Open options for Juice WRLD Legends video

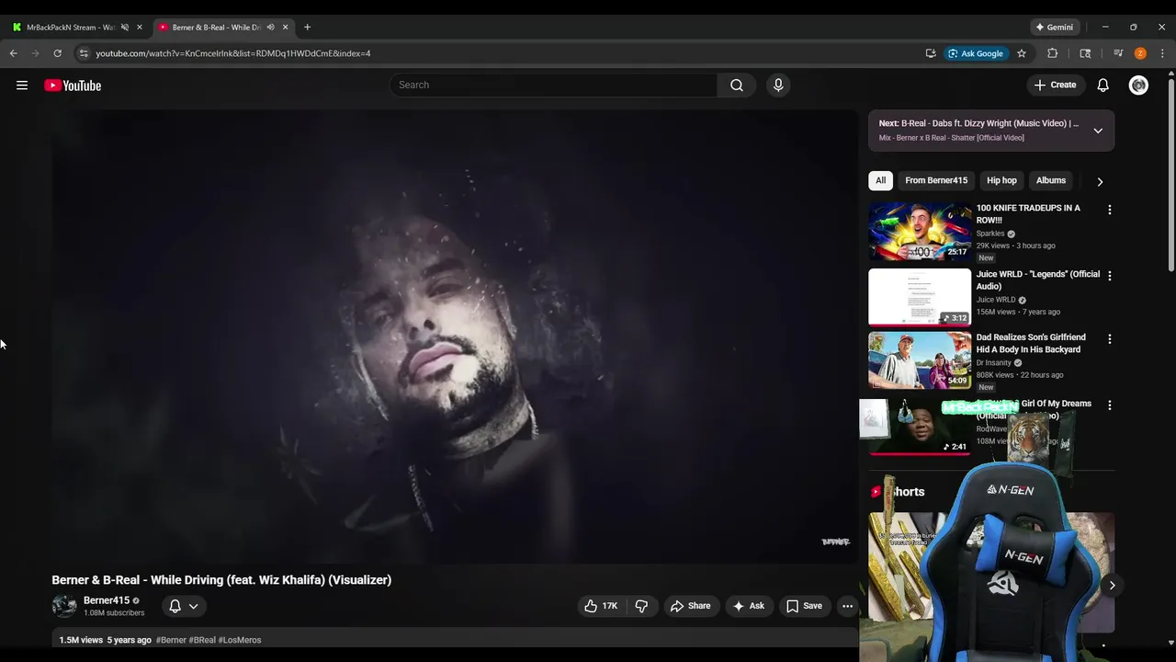pos(1109,276)
